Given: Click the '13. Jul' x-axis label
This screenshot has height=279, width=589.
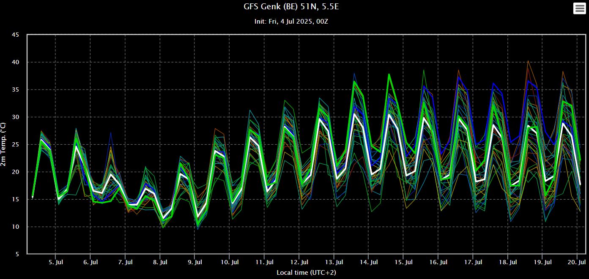Looking at the screenshot, I should point(334,262).
